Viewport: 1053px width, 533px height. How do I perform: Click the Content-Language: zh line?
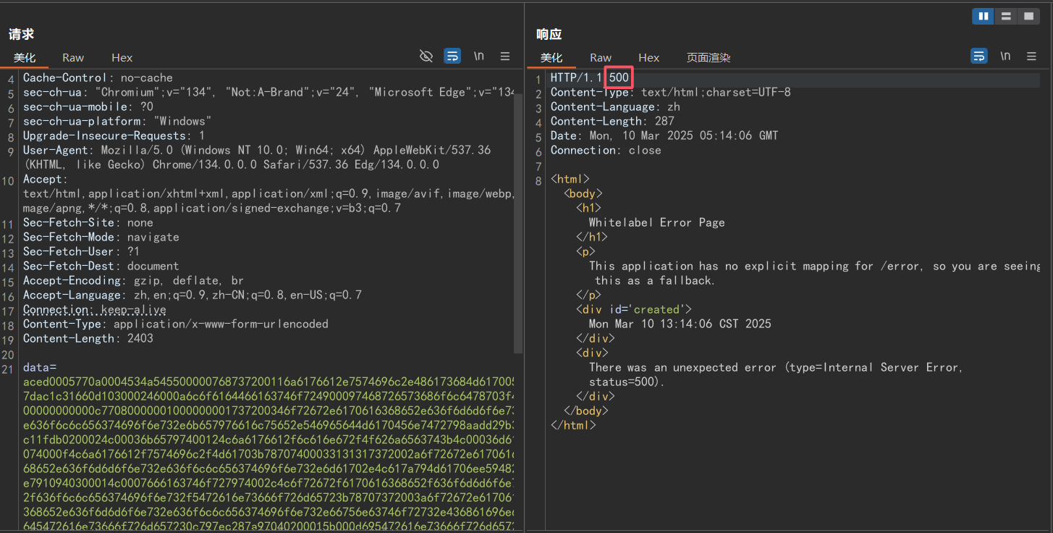615,106
